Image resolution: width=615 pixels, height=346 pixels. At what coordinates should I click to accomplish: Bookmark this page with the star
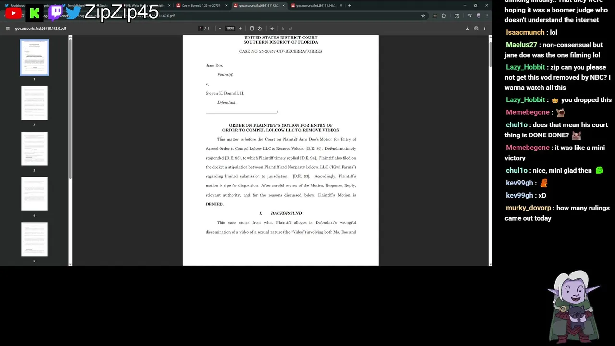coord(423,16)
